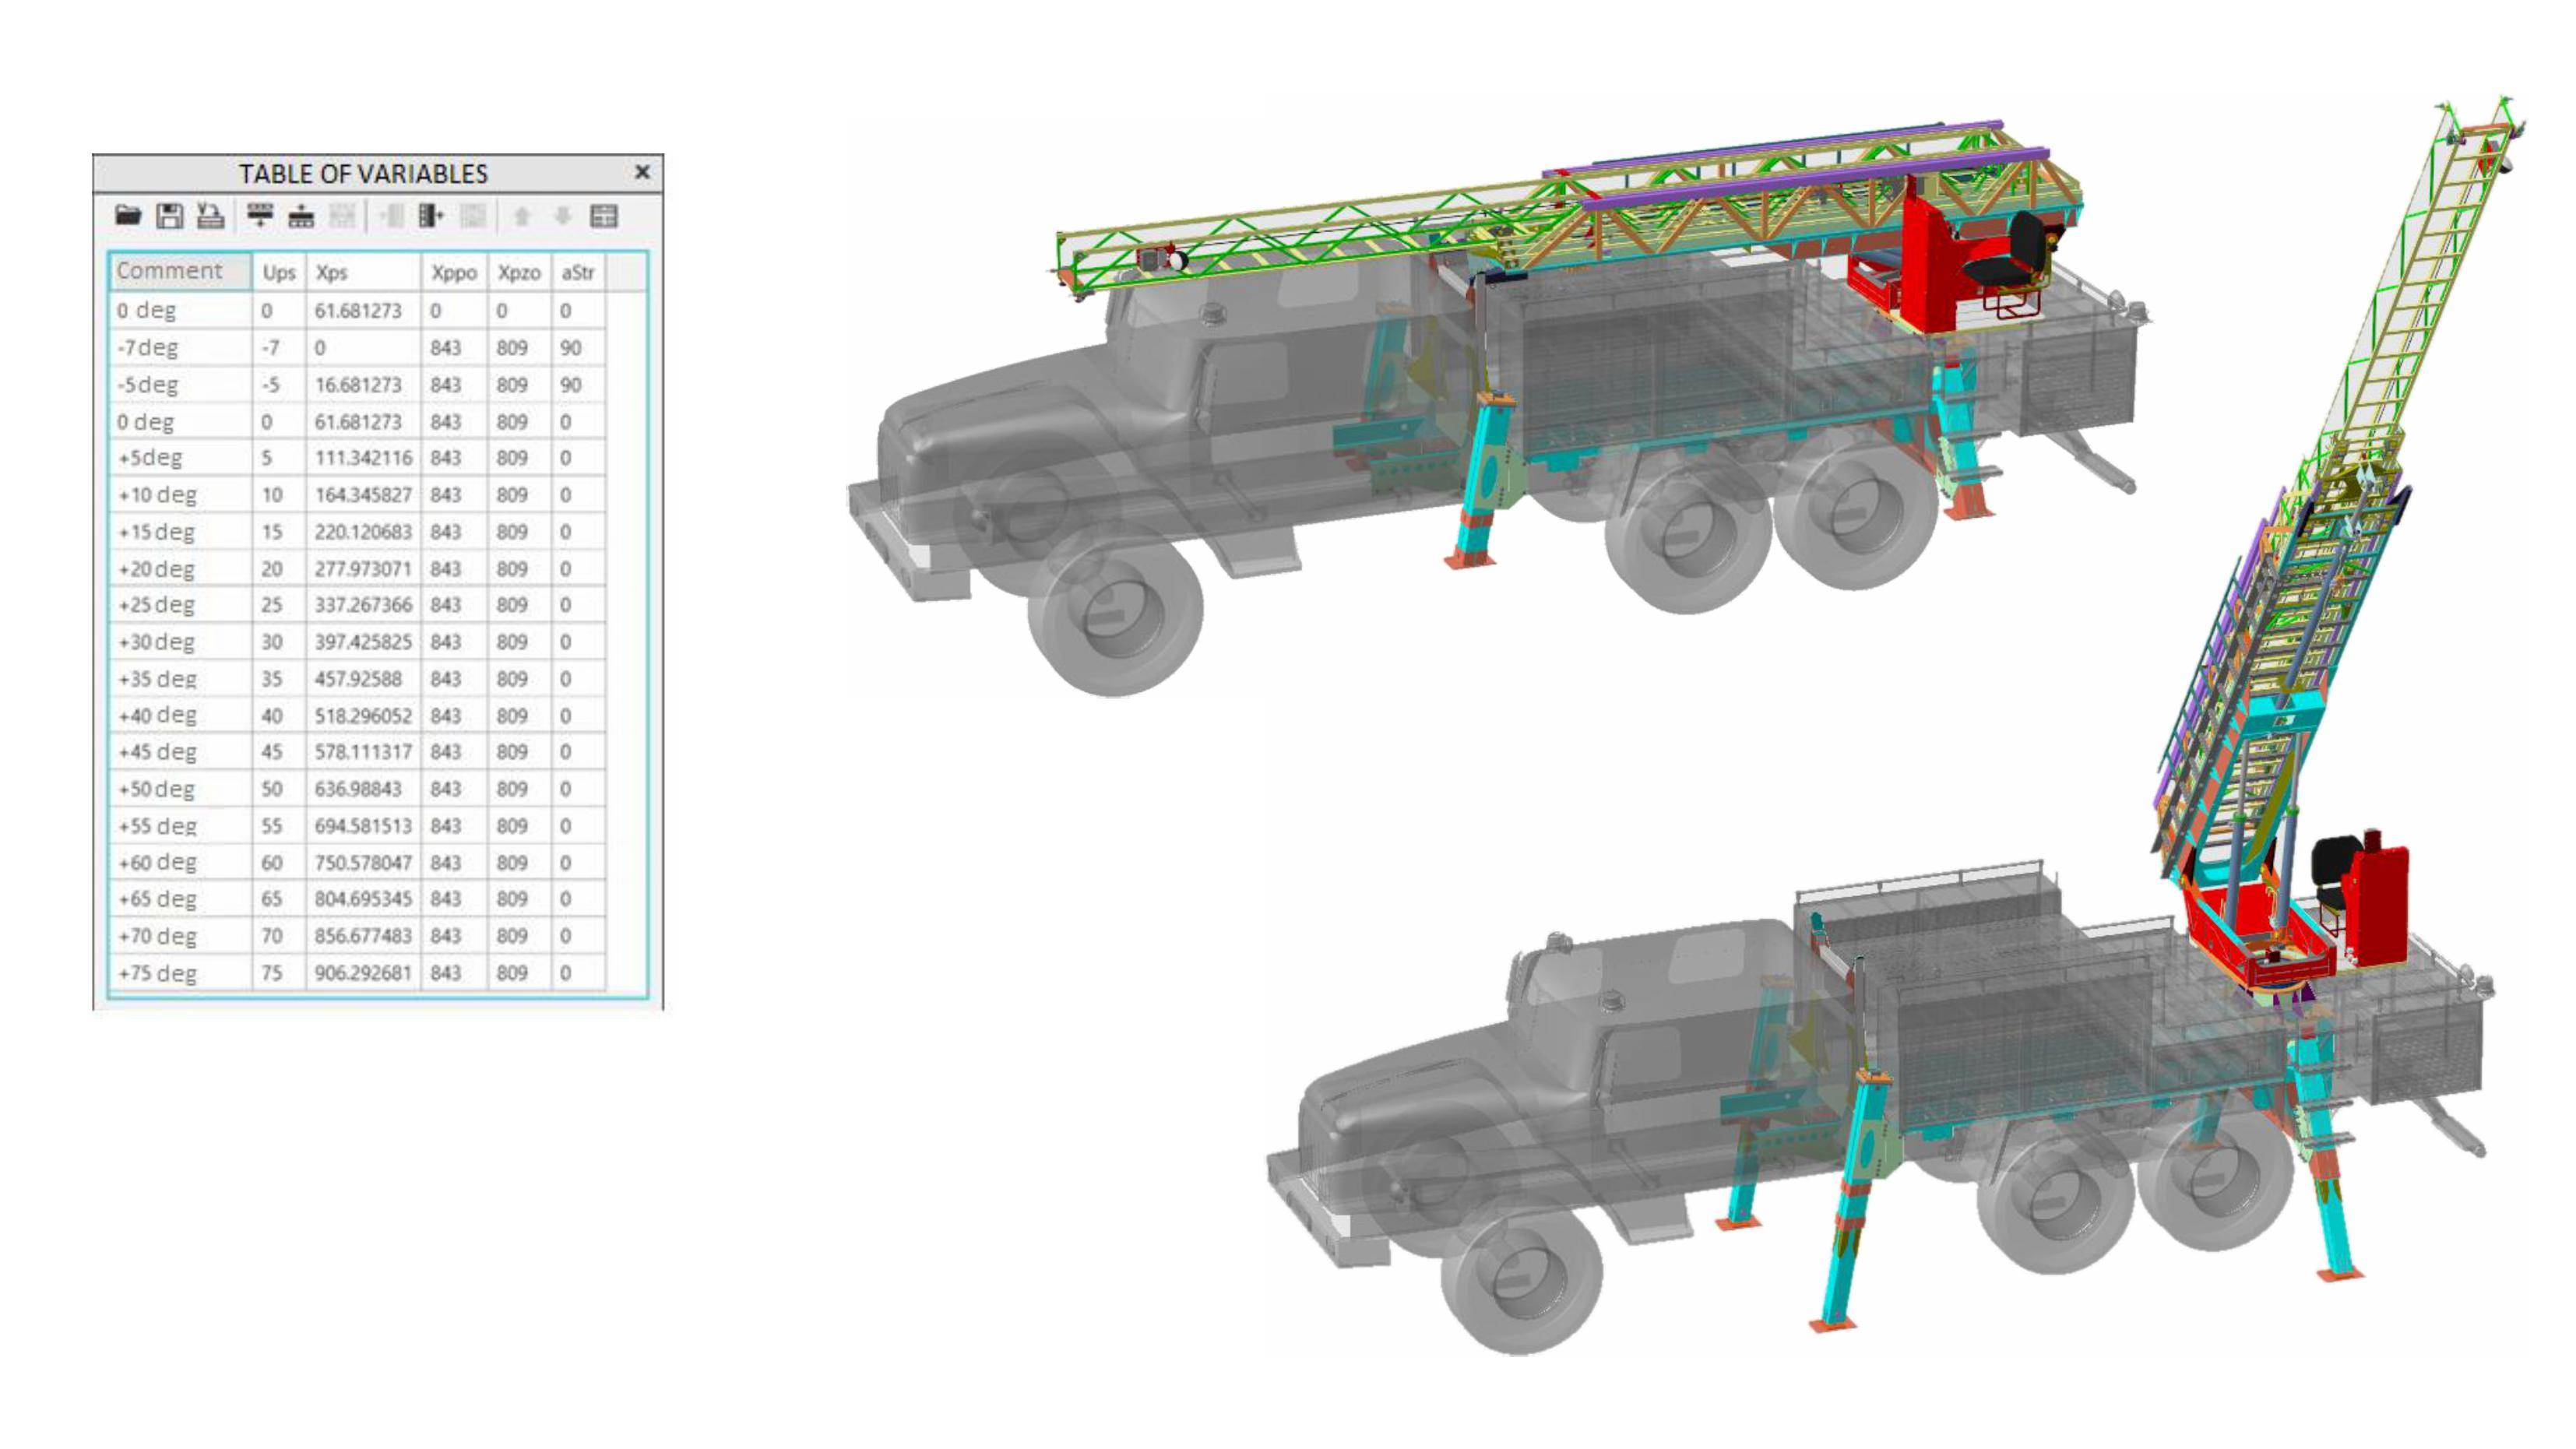Select the '+5deg' comment row
The image size is (2576, 1449).
[x=180, y=458]
